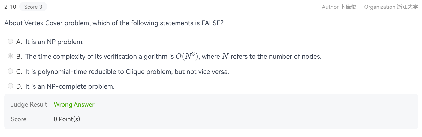Click the 'polynomial-time reducible to Clique' answer text

click(127, 72)
